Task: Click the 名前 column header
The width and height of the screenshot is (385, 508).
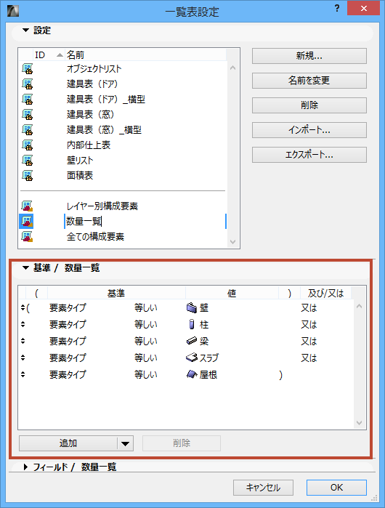Action: [x=146, y=55]
